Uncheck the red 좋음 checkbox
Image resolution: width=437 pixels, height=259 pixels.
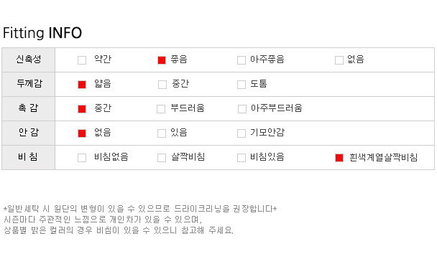click(x=162, y=60)
